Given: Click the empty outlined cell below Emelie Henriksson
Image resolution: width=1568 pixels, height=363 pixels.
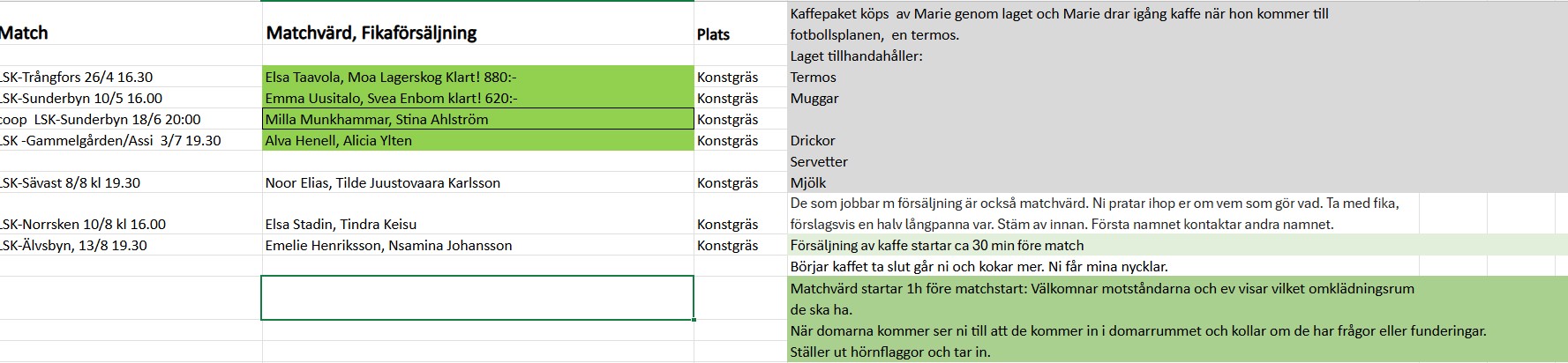Looking at the screenshot, I should (x=477, y=298).
